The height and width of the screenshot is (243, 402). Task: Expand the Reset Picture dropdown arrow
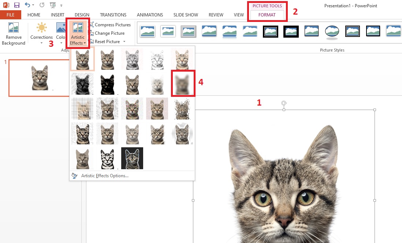pos(124,42)
